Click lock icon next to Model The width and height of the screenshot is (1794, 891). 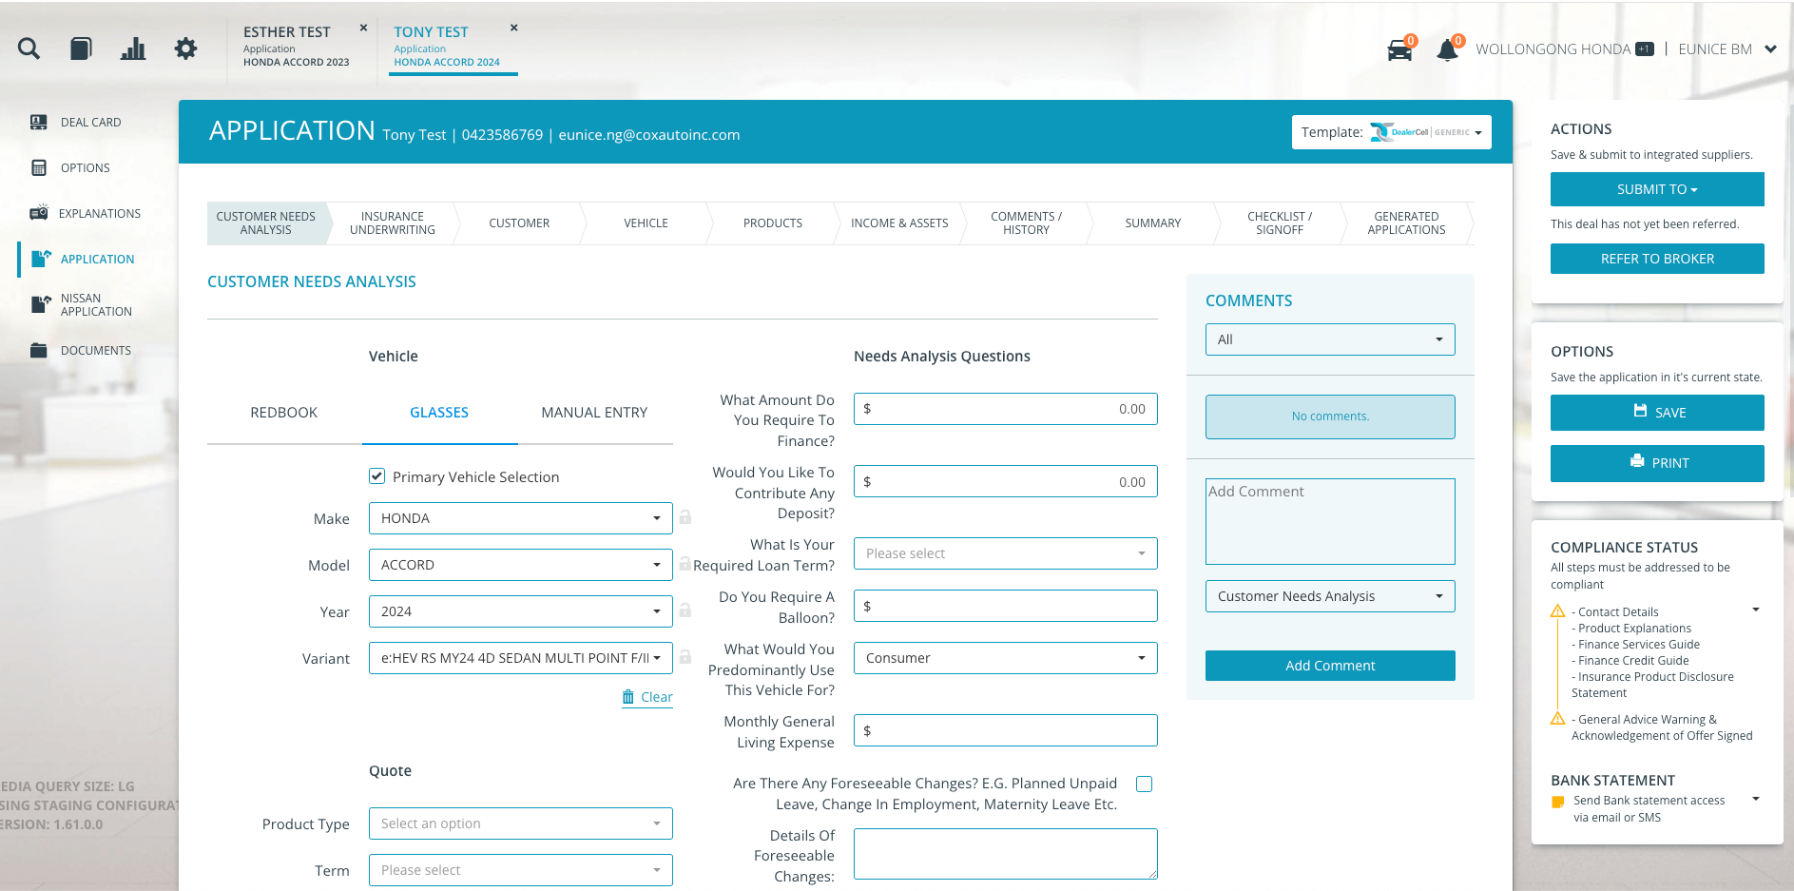coord(685,563)
